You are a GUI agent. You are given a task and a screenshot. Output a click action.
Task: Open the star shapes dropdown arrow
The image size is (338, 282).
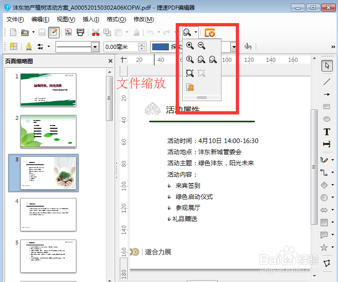(x=333, y=247)
